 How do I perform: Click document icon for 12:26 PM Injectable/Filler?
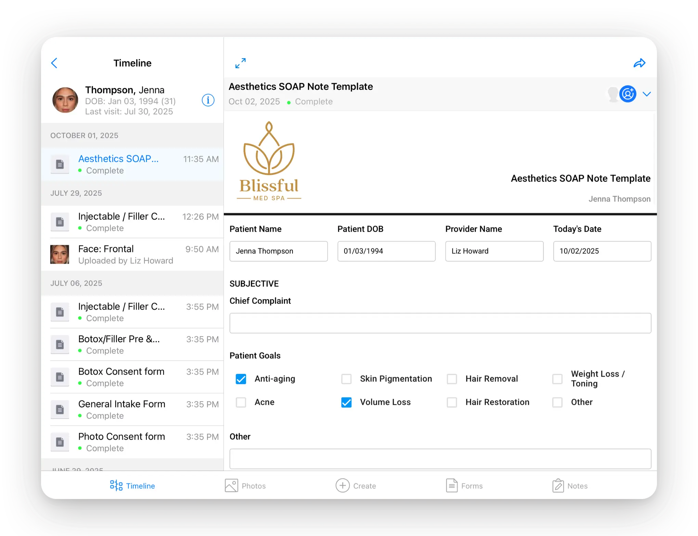(x=60, y=222)
